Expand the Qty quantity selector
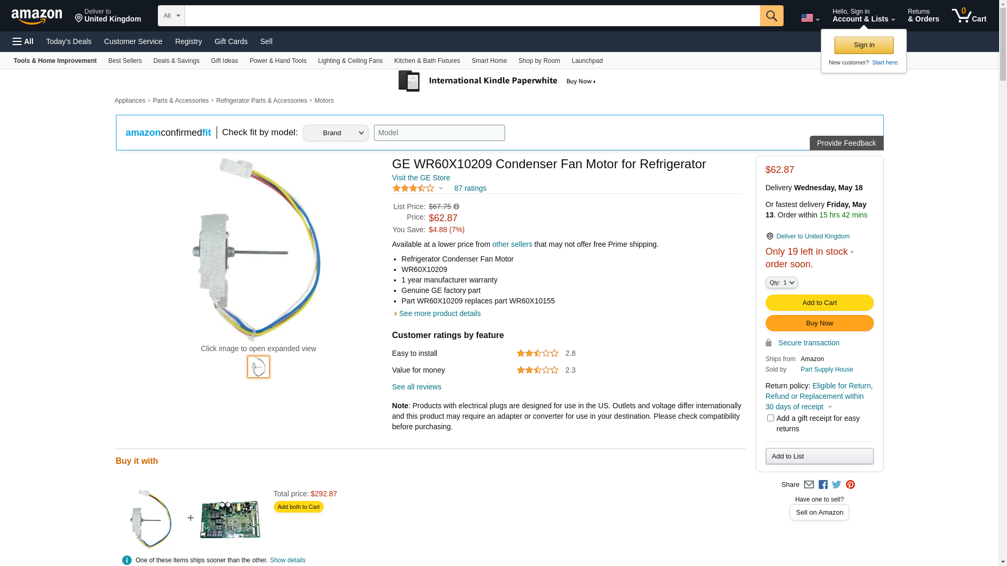1007x566 pixels. tap(781, 282)
